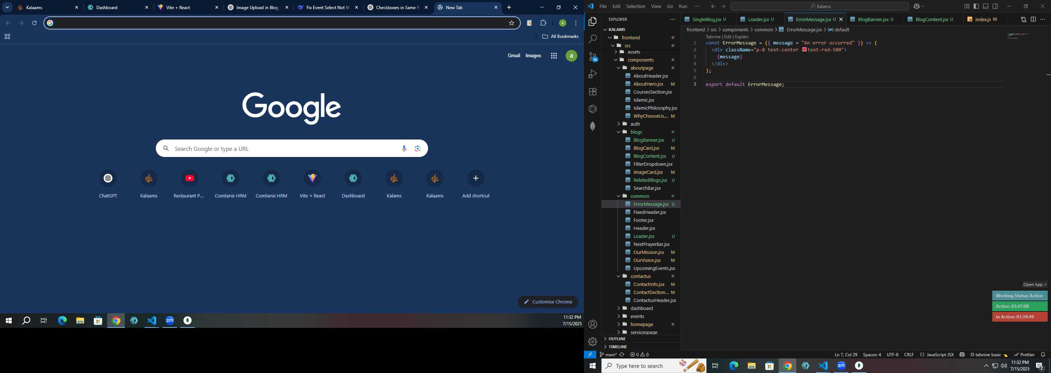The width and height of the screenshot is (1051, 373).
Task: Bookmark this tab with the star icon
Action: pos(511,23)
